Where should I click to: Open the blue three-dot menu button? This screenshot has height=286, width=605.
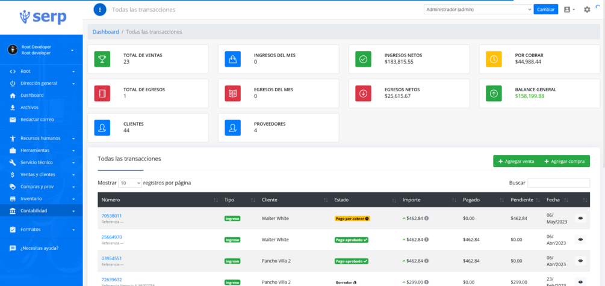(100, 9)
